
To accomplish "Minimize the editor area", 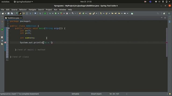I will 162,18.
